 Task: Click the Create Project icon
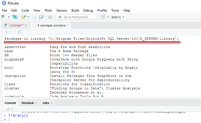(x=15, y=17)
